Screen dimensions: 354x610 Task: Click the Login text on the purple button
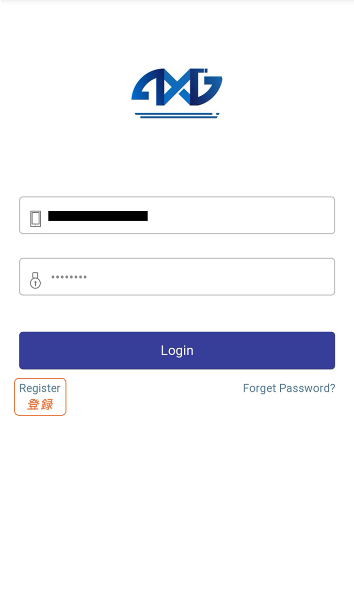pyautogui.click(x=177, y=350)
